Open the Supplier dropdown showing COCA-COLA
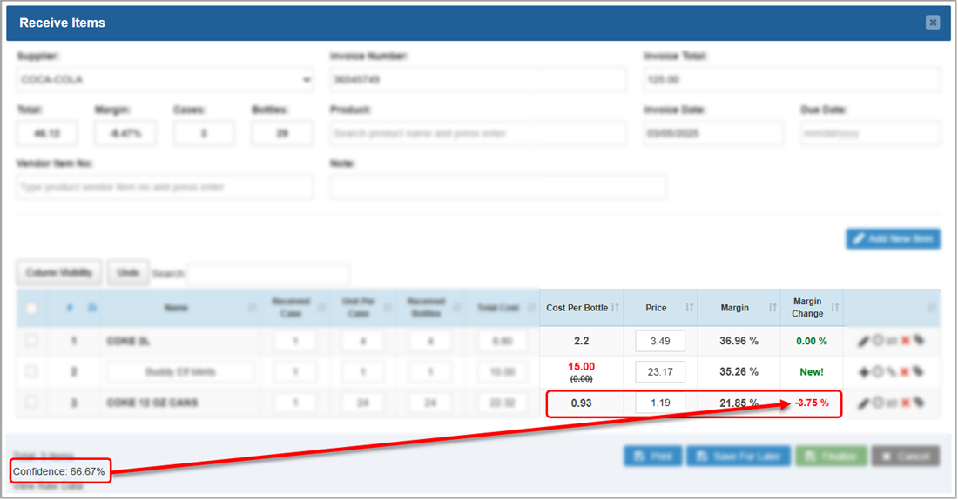 (165, 80)
